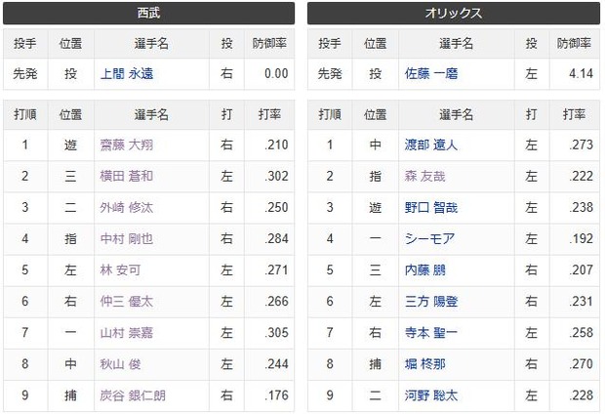The image size is (605, 414).
Task: Open 森 友哉 designated hitter link
Action: click(x=424, y=176)
